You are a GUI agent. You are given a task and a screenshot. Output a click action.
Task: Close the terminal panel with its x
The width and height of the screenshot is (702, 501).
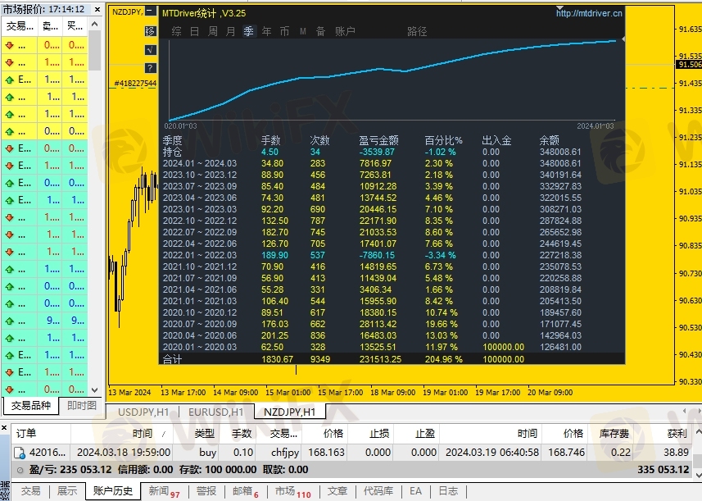coord(4,428)
